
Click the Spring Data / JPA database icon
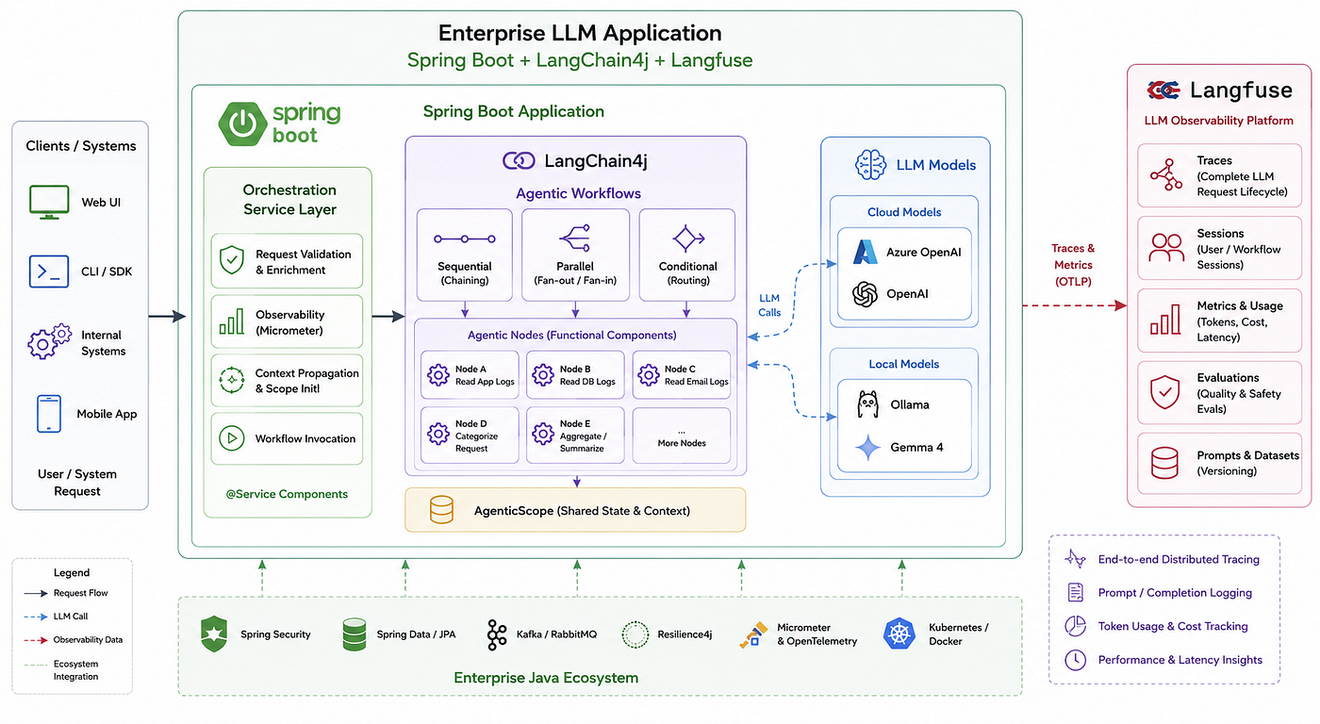coord(355,634)
